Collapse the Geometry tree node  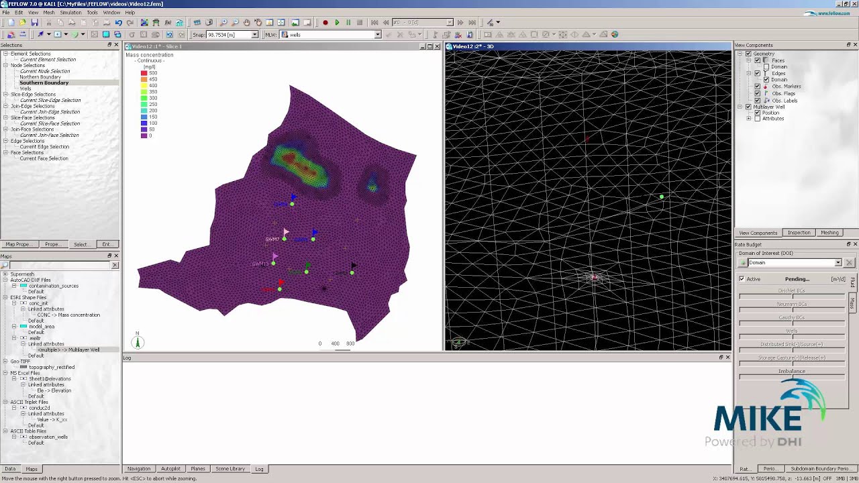[740, 54]
